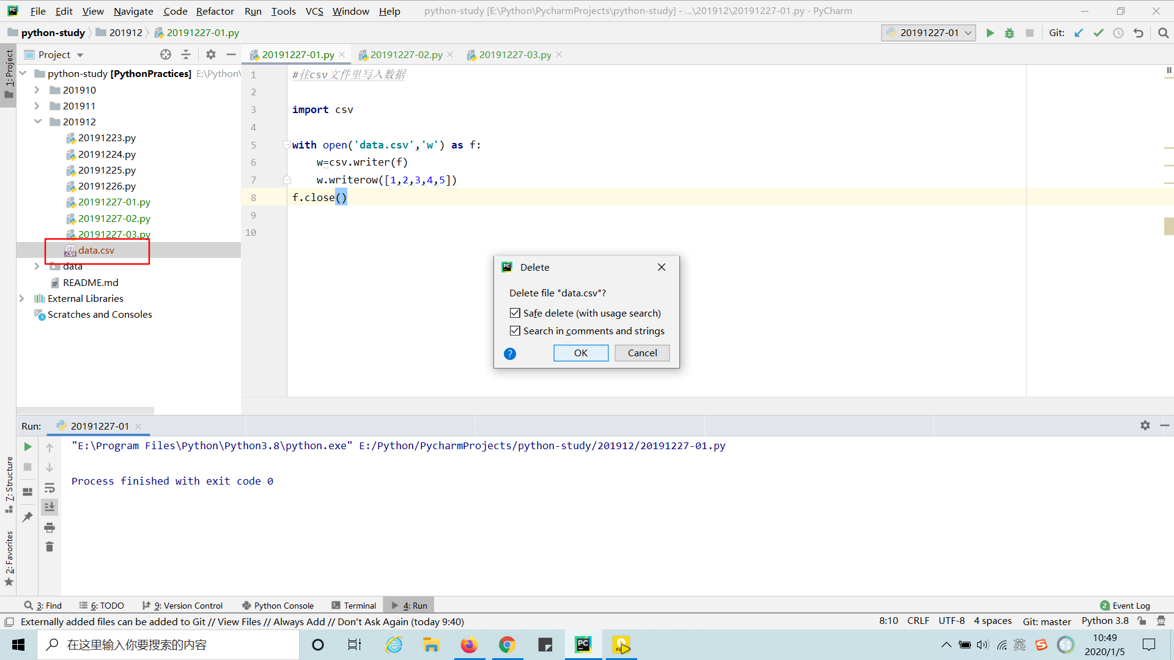
Task: Rerun script in Run panel
Action: pos(28,447)
